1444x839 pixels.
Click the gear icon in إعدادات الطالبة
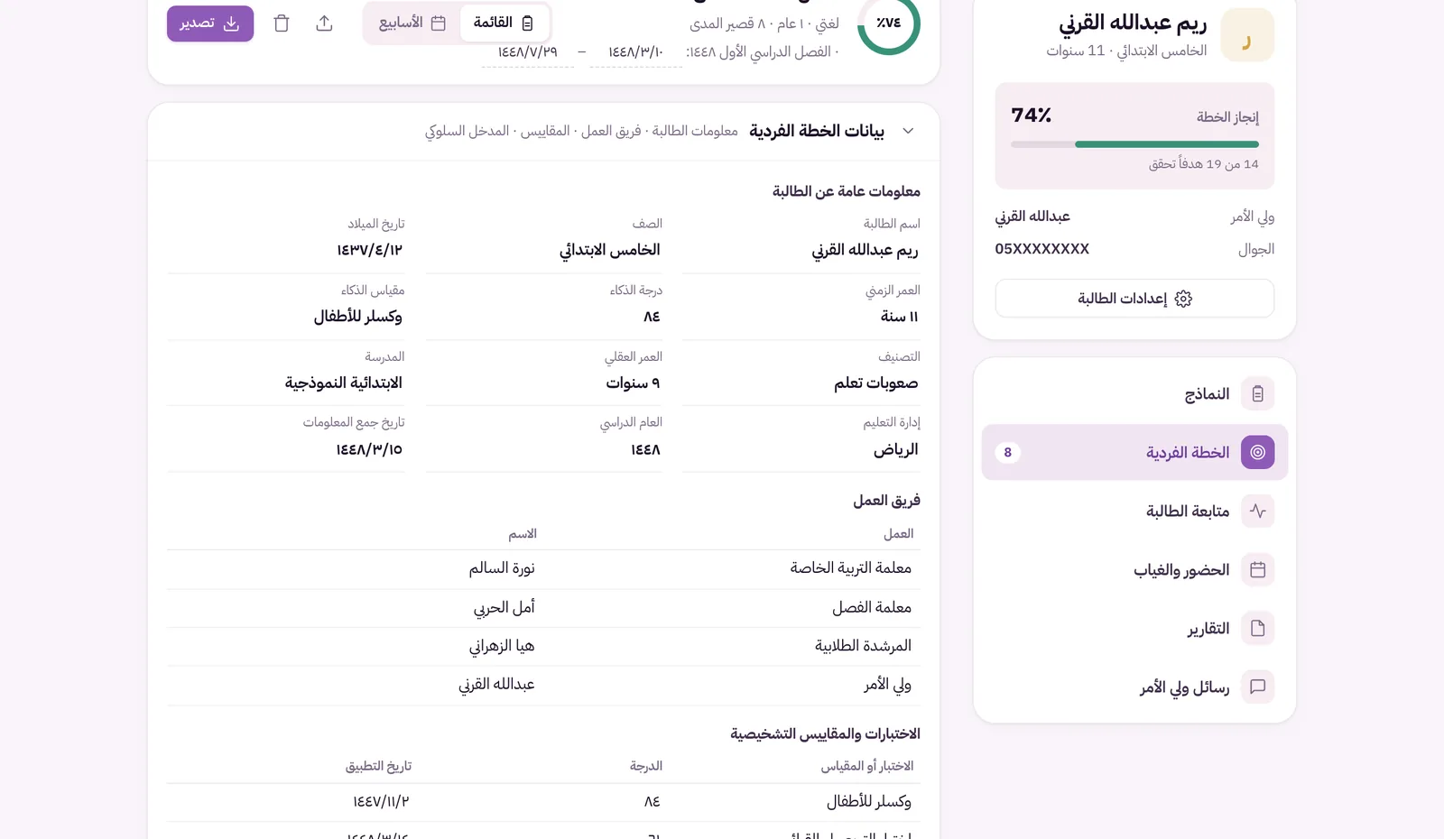point(1184,299)
